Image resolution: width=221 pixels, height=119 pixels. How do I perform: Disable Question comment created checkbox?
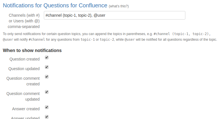47,77
